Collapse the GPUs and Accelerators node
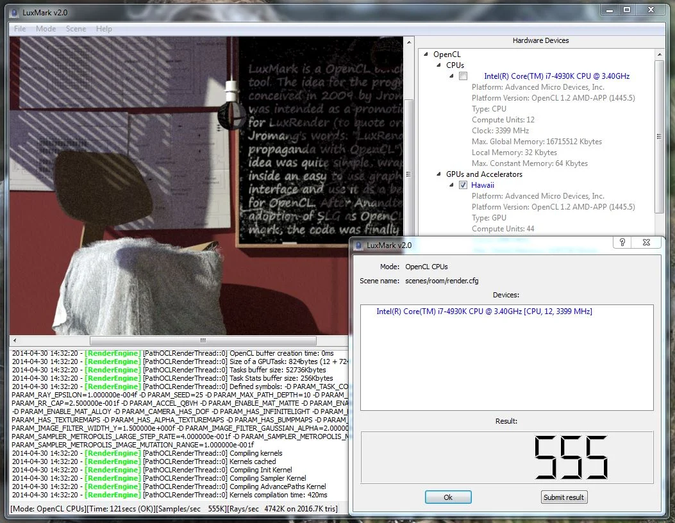The image size is (675, 523). (x=438, y=174)
